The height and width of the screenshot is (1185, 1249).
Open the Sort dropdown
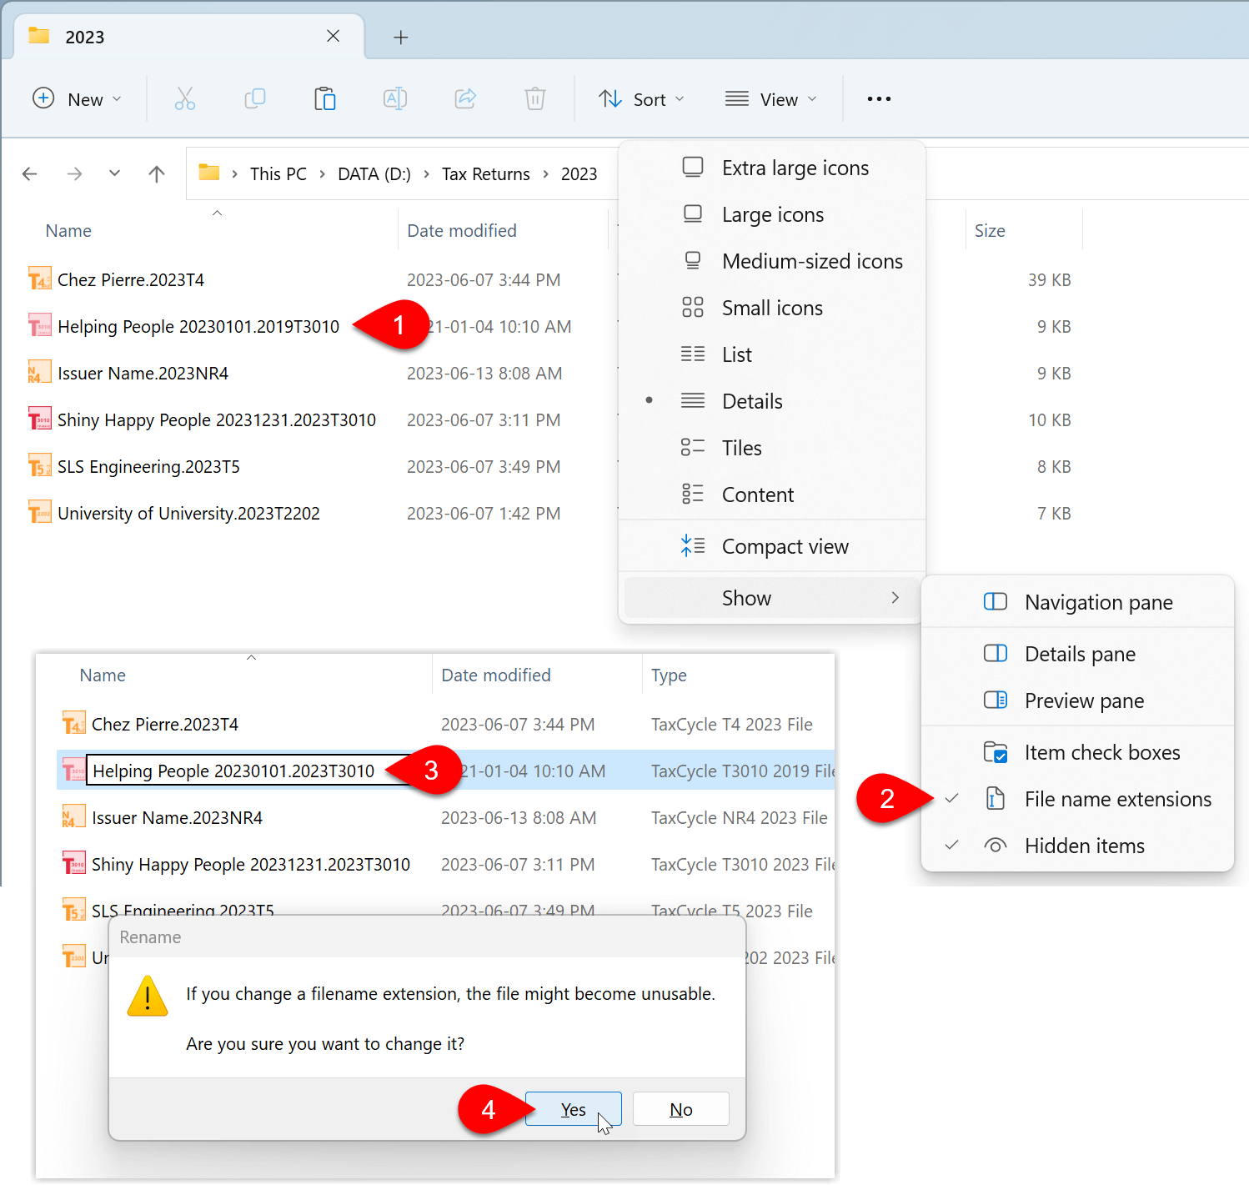click(642, 99)
